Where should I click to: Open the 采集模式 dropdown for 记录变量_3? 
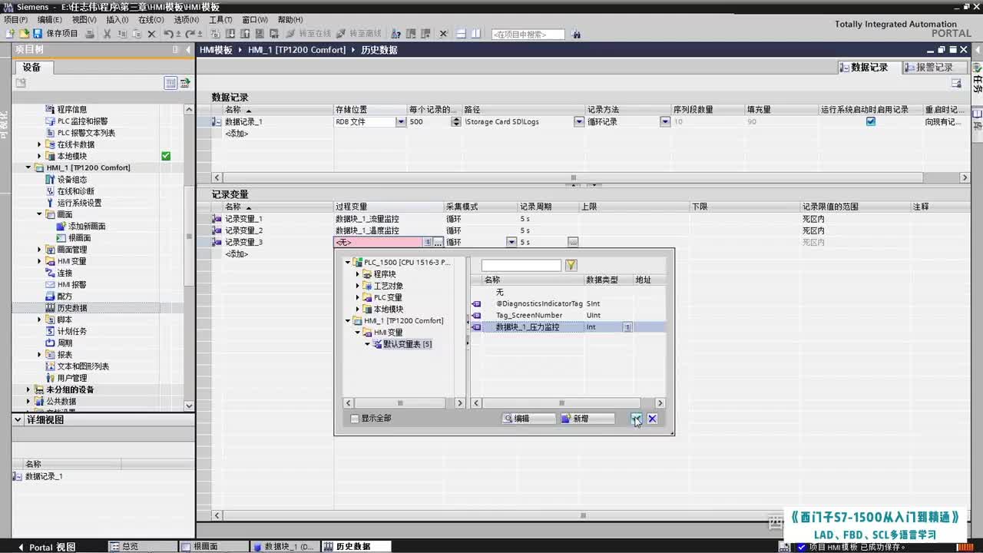tap(511, 242)
